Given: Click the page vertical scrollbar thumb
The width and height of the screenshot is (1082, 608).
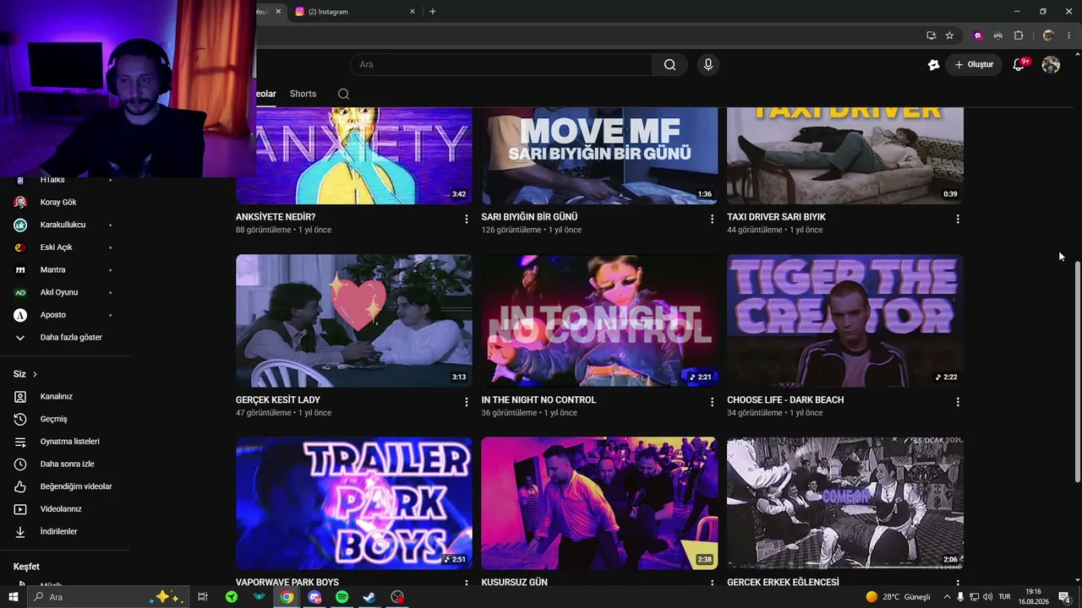Looking at the screenshot, I should tap(1077, 372).
